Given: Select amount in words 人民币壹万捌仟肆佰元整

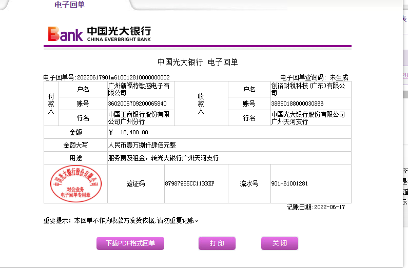Looking at the screenshot, I should click(x=142, y=145).
